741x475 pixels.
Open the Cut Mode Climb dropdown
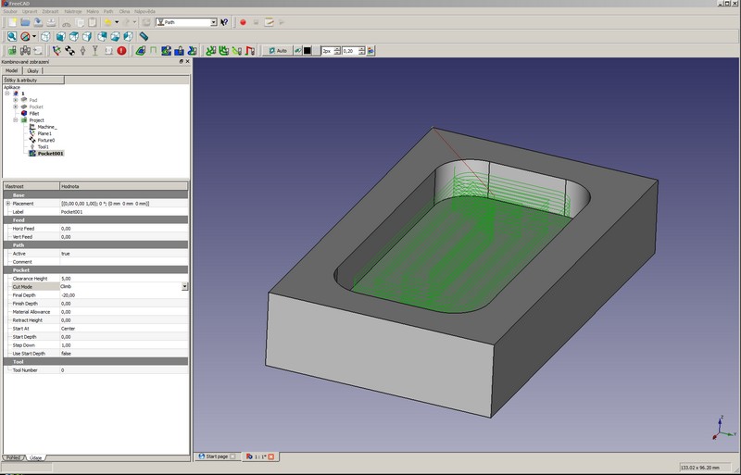point(184,287)
